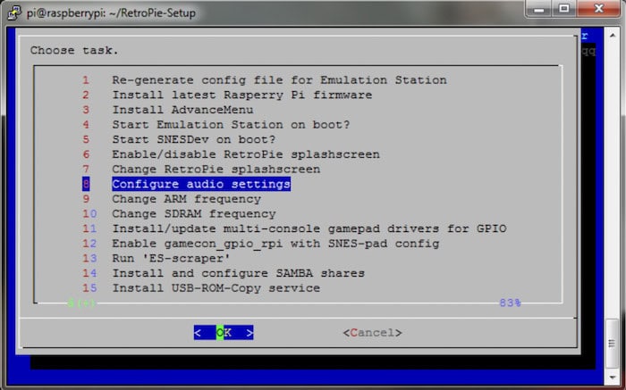626x390 pixels.
Task: Click the window title pi@raspberrypi: ~/RetroPie-Setup
Action: click(x=111, y=13)
